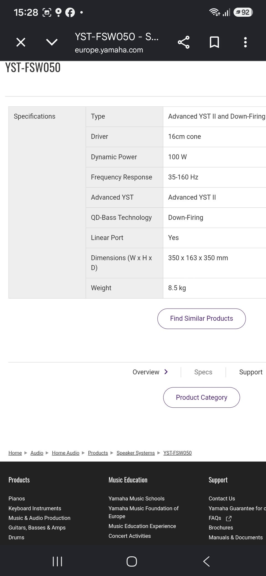Click the chevron arrow beside Overview
This screenshot has width=266, height=576.
[x=166, y=372]
